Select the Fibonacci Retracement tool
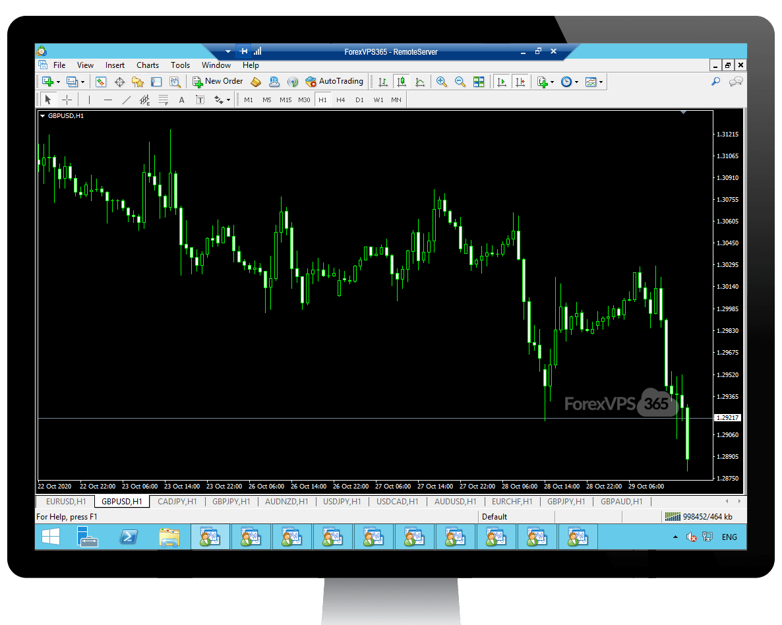 163,100
